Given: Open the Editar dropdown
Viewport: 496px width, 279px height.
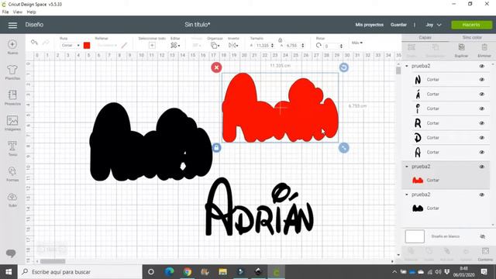Looking at the screenshot, I should click(175, 46).
